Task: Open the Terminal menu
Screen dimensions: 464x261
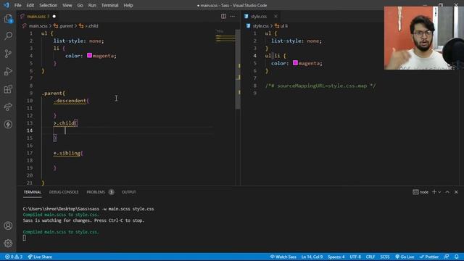Action: tap(109, 5)
